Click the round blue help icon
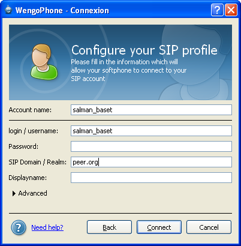This screenshot has width=241, height=246. click(19, 227)
